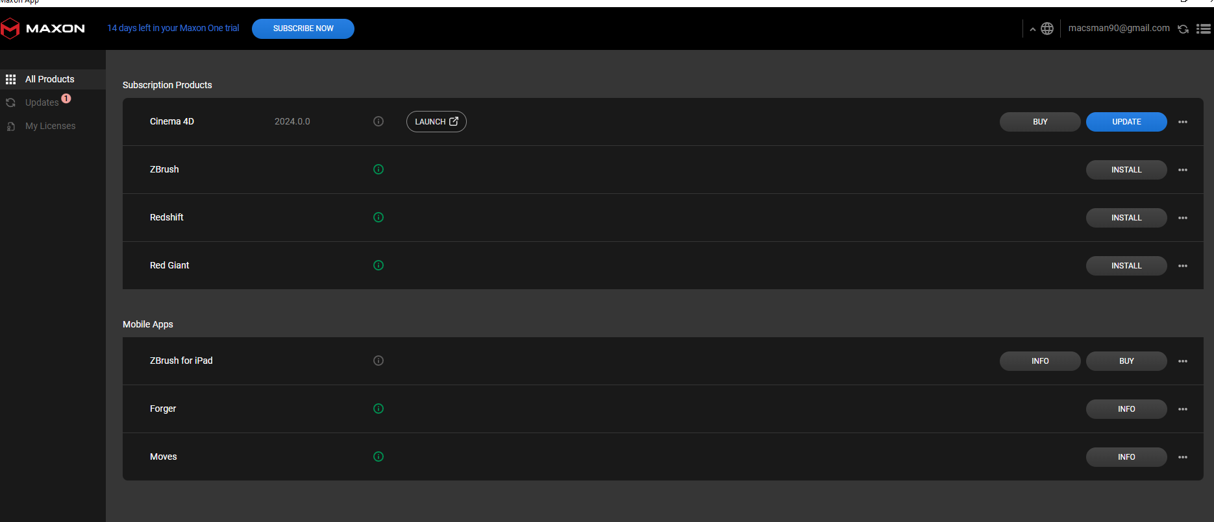Expand Cinema 4D more options menu
Image resolution: width=1214 pixels, height=522 pixels.
tap(1183, 122)
